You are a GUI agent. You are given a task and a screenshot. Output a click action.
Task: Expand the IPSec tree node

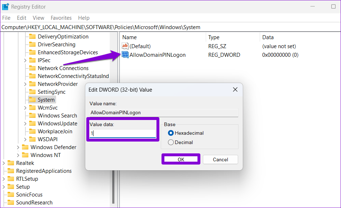coord(25,60)
